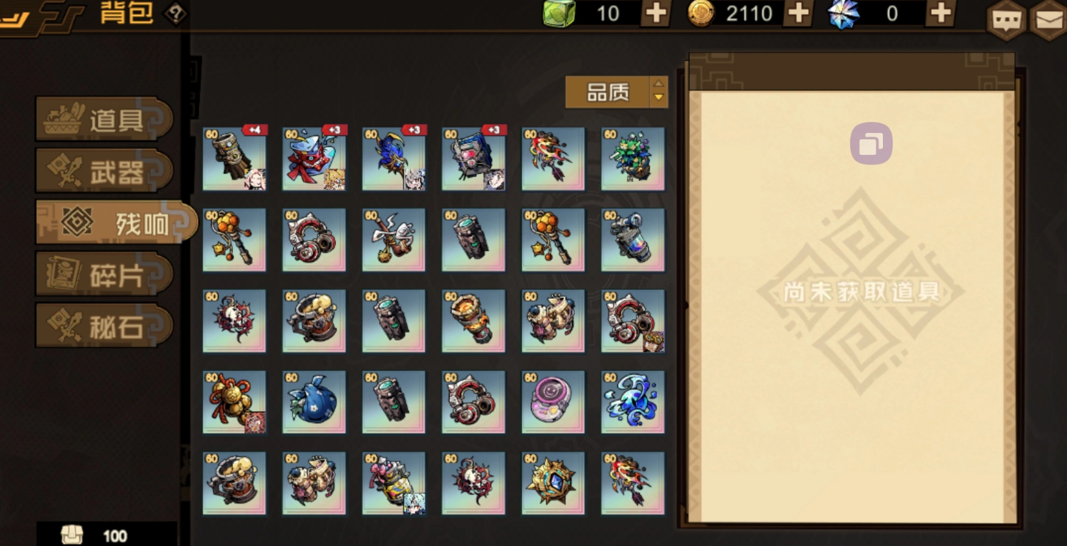Open the chat bubble icon
Image resolution: width=1067 pixels, height=546 pixels.
pyautogui.click(x=1006, y=21)
